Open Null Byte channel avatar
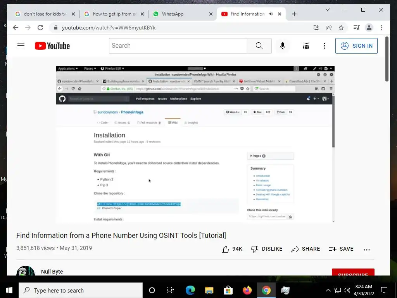This screenshot has height=298, width=397. (x=25, y=271)
